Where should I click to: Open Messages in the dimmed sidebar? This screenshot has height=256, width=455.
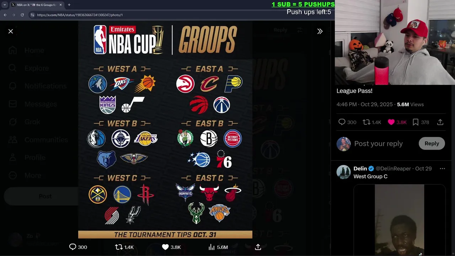click(x=32, y=104)
